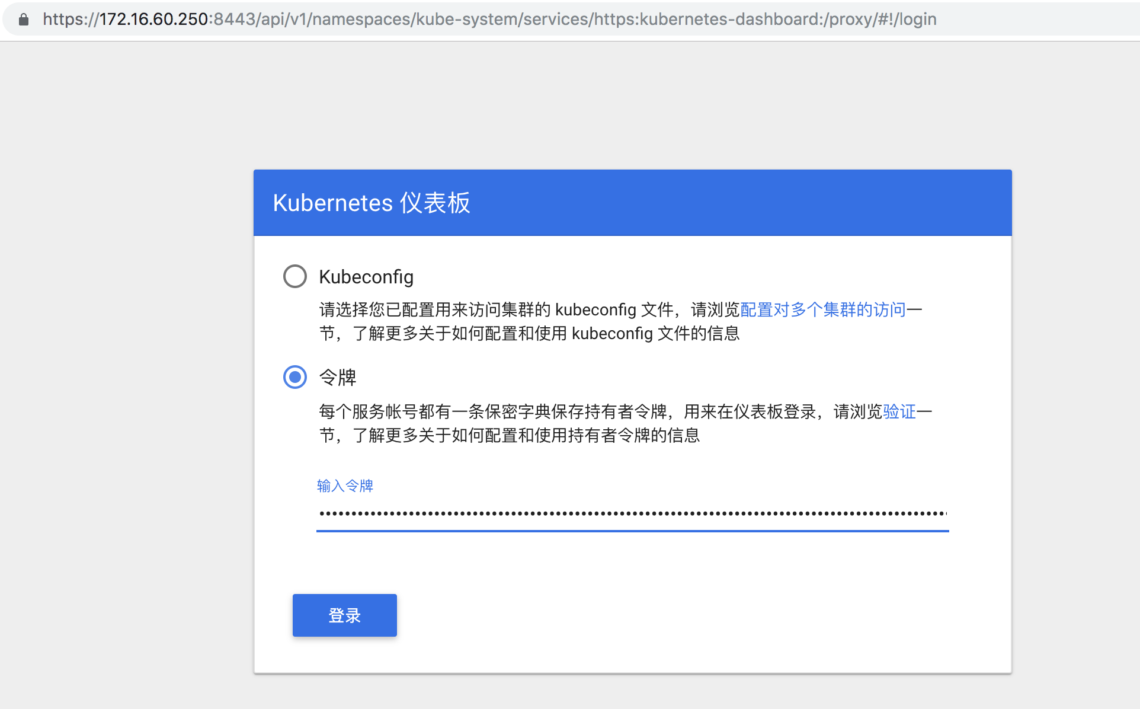
Task: Select the 令牌 token radio button
Action: 295,377
